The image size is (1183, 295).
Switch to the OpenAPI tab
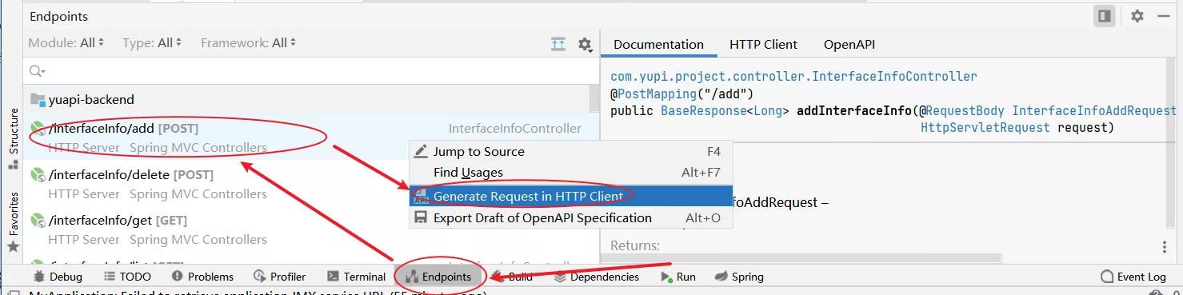849,45
